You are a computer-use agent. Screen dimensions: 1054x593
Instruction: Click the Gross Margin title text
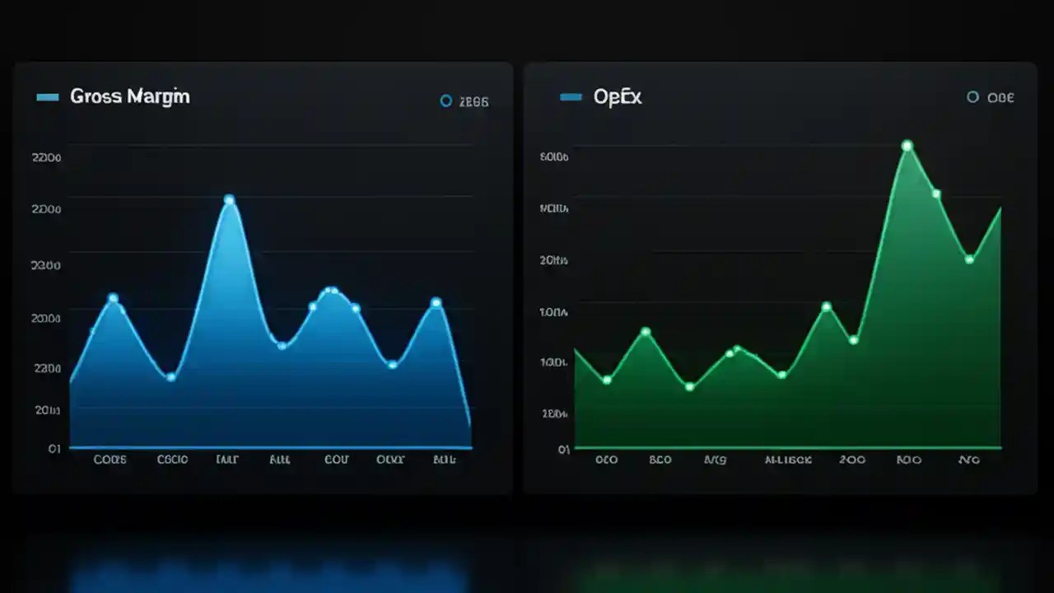(x=130, y=96)
